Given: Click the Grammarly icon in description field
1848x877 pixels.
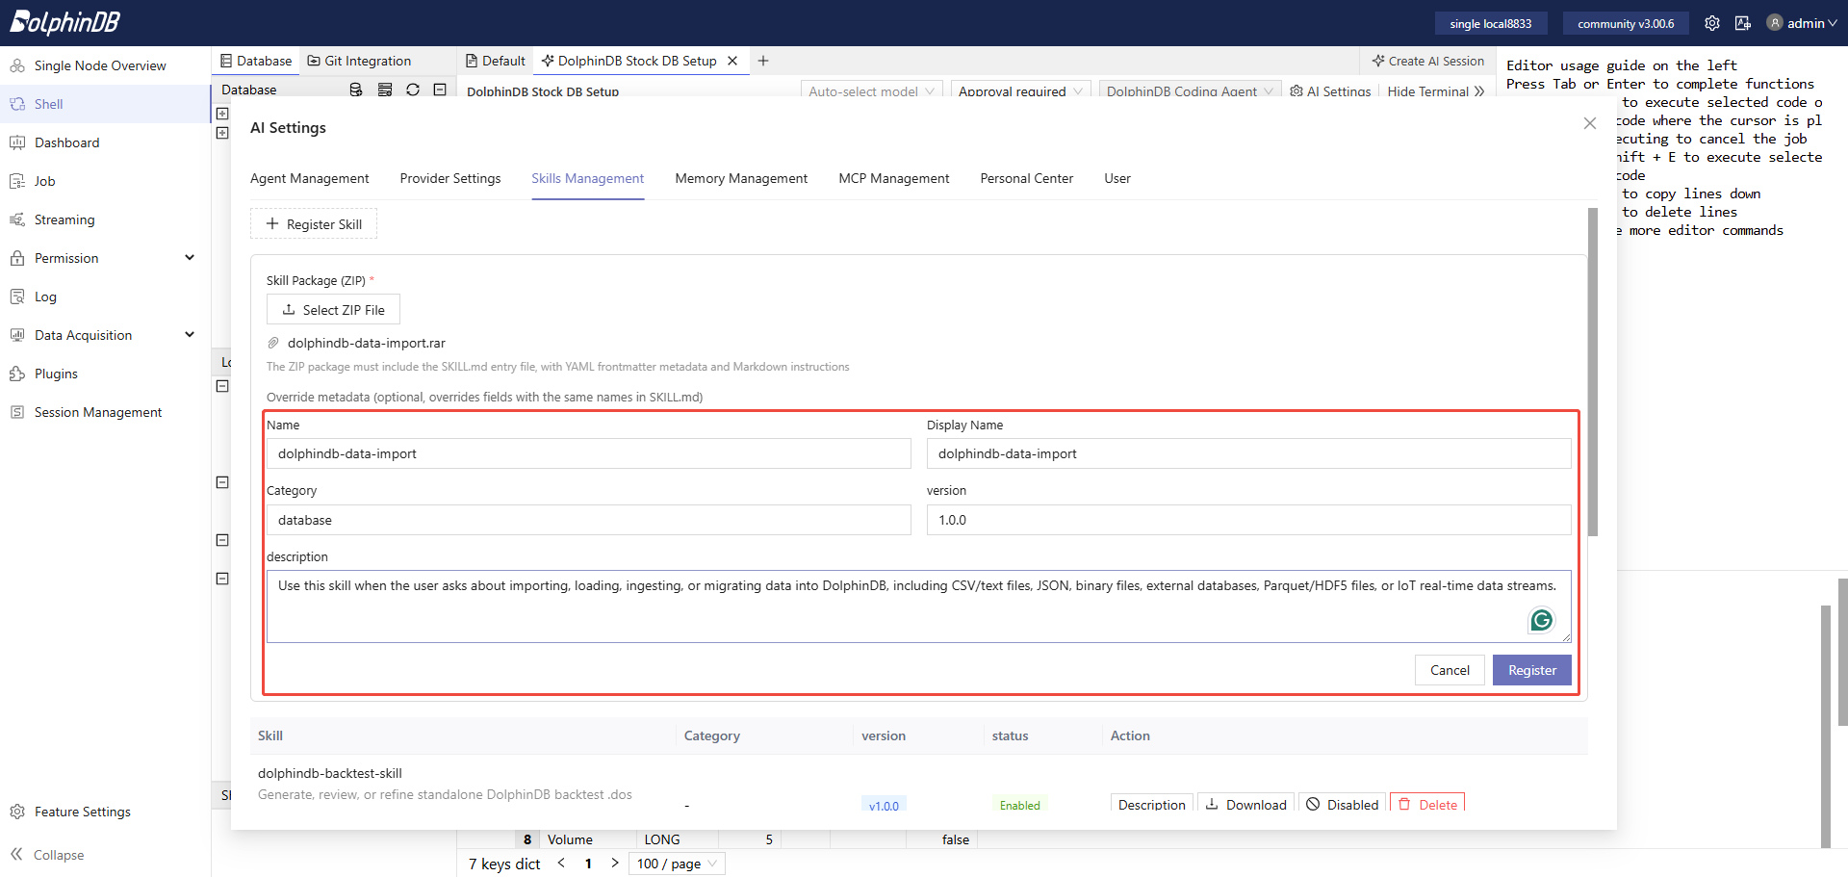Looking at the screenshot, I should coord(1541,620).
